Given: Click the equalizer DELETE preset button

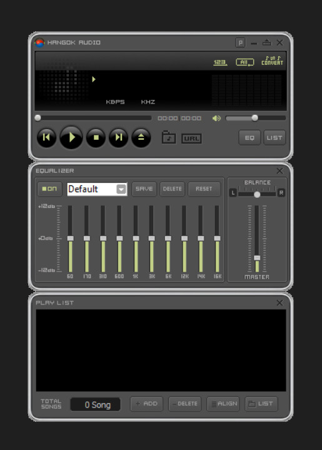Looking at the screenshot, I should [173, 189].
